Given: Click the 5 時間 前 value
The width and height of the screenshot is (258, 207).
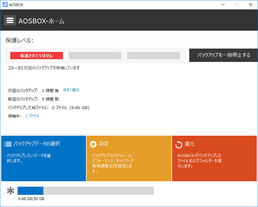Looking at the screenshot, I should (x=50, y=99).
